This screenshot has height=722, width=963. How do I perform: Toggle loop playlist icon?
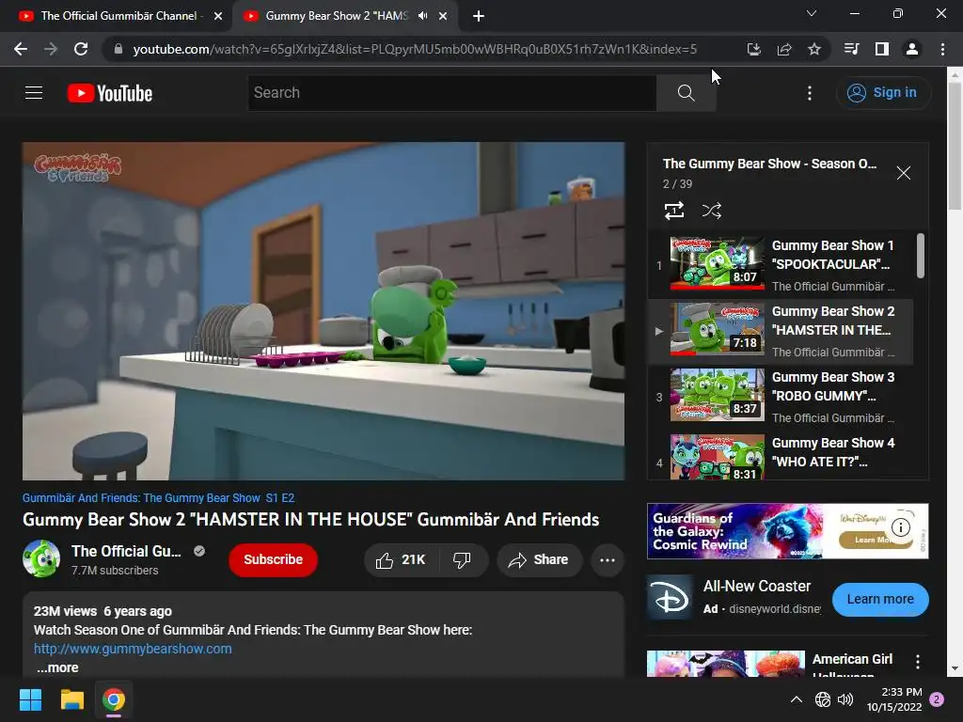pyautogui.click(x=674, y=211)
